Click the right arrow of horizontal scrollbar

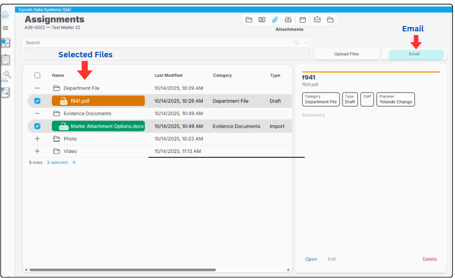click(289, 270)
